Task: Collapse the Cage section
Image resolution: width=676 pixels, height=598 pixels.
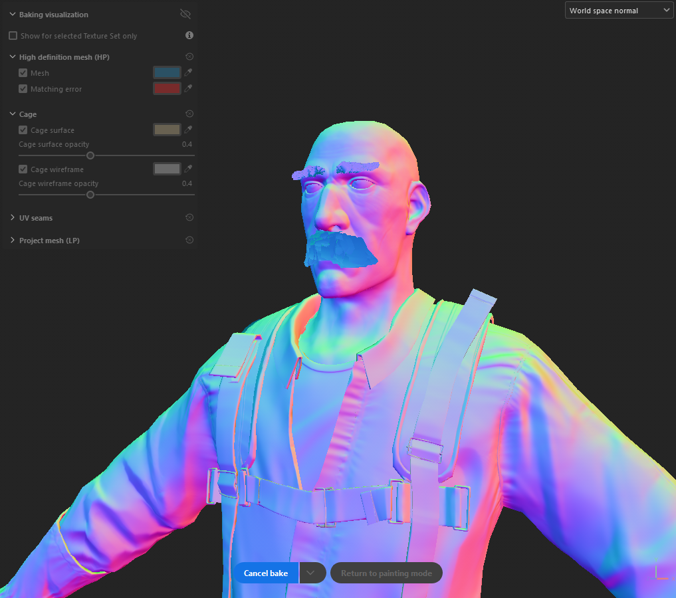Action: [13, 114]
